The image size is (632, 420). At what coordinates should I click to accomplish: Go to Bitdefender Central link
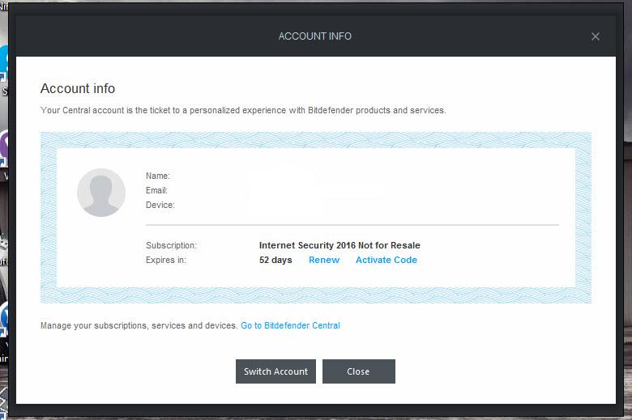click(290, 325)
